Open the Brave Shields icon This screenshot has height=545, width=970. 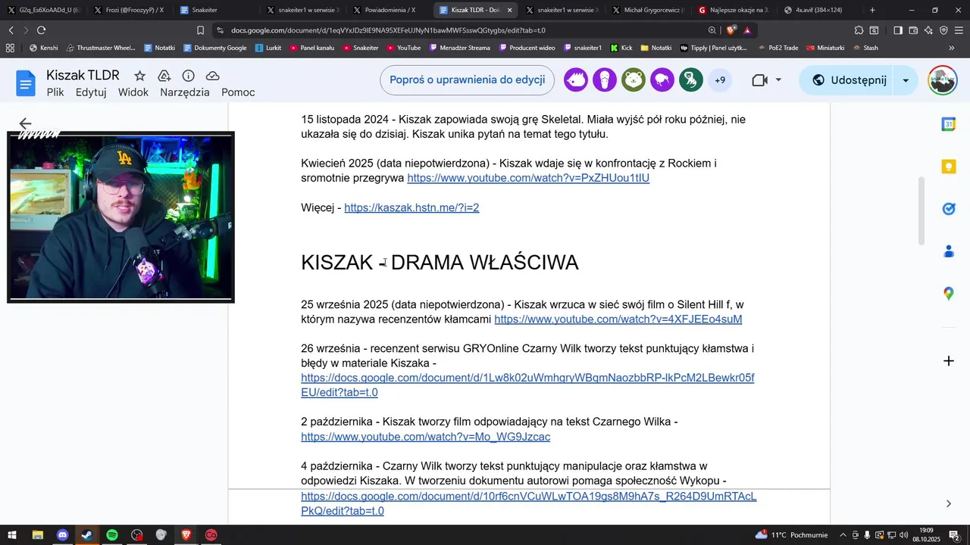tap(731, 30)
